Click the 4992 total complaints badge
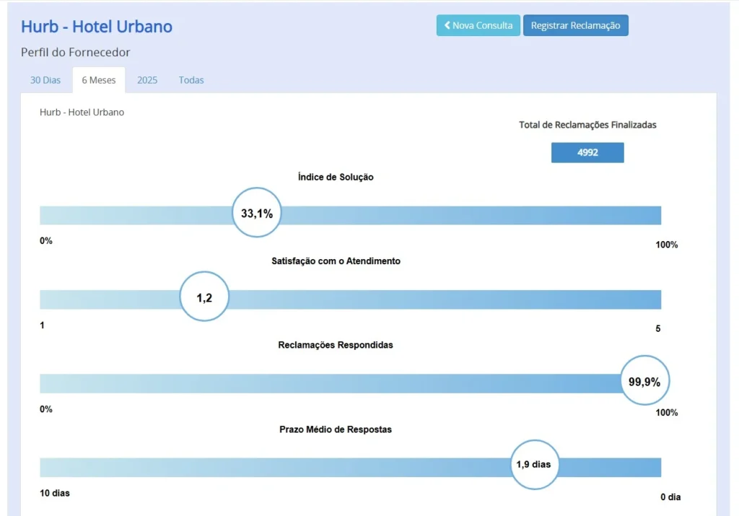Image resolution: width=739 pixels, height=516 pixels. [x=587, y=153]
